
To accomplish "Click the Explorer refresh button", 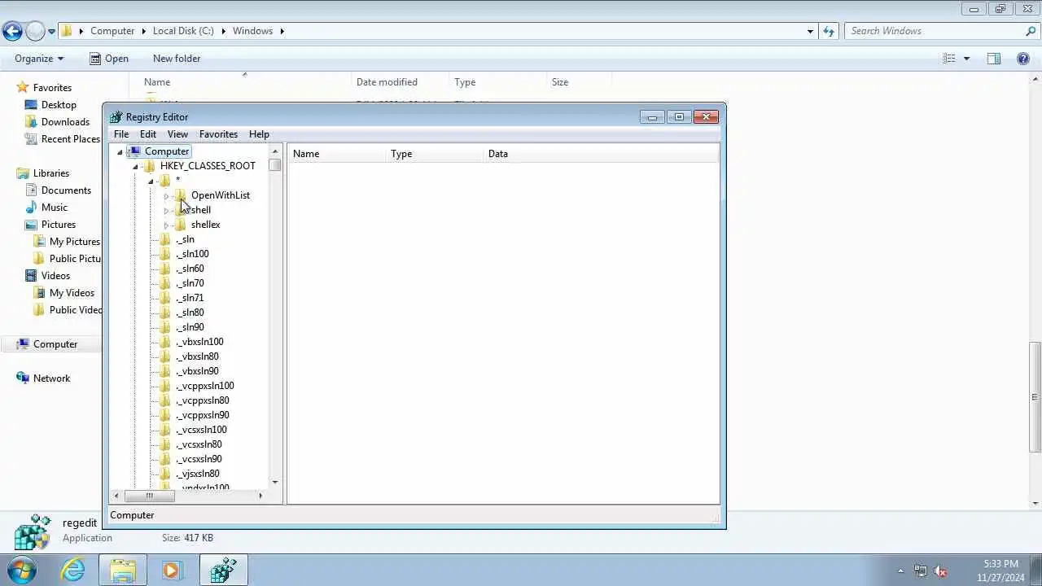I will click(x=829, y=31).
